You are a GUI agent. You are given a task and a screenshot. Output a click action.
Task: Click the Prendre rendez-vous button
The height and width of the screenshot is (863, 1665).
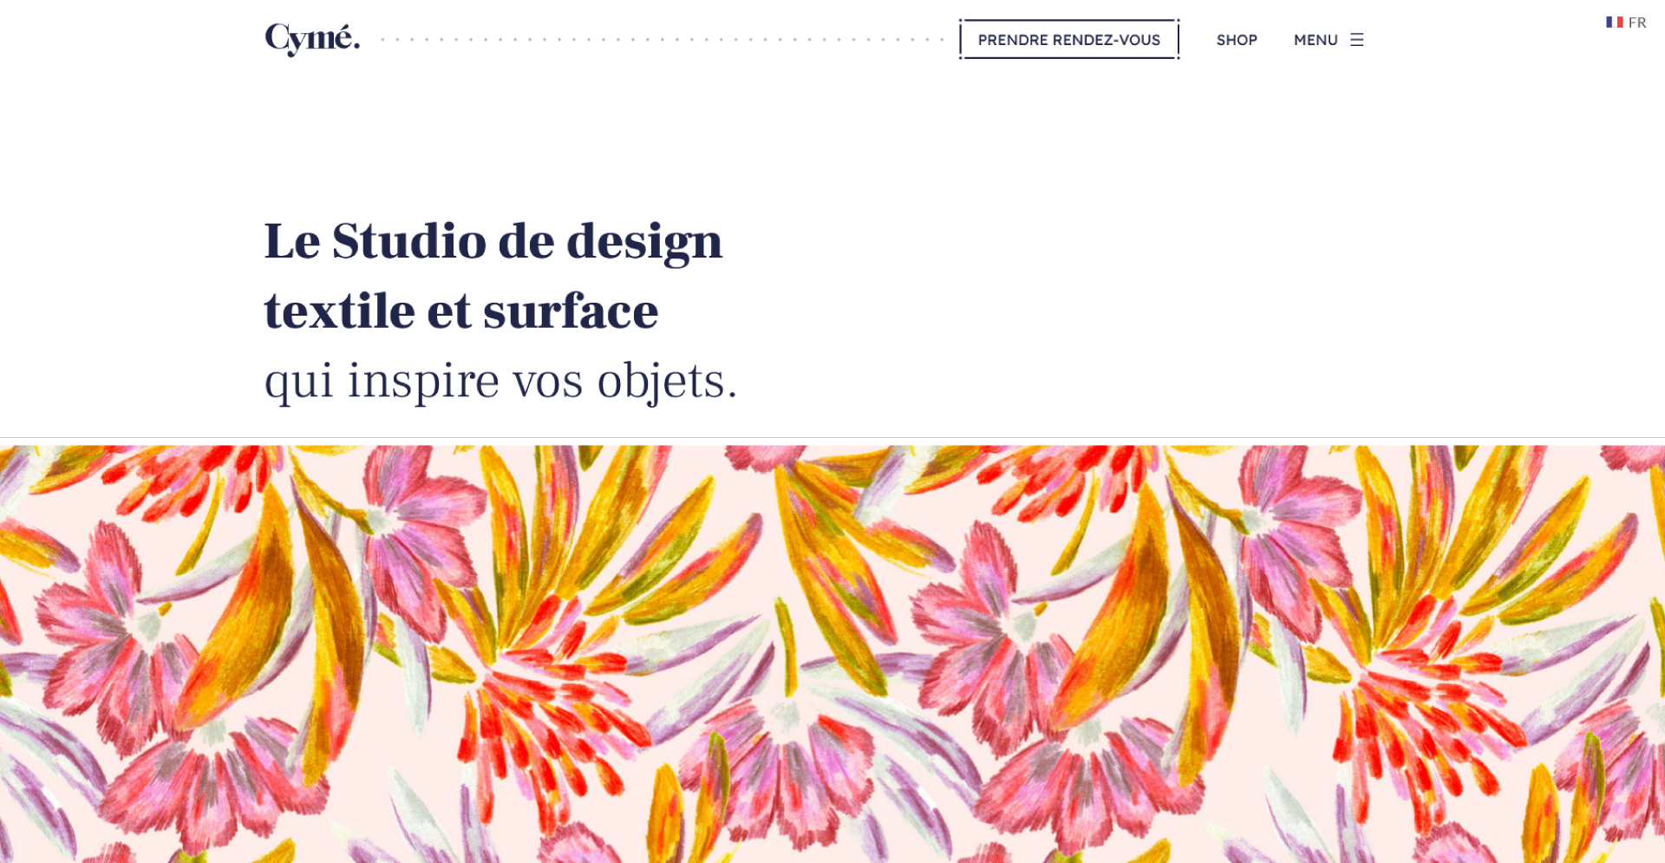(1068, 40)
